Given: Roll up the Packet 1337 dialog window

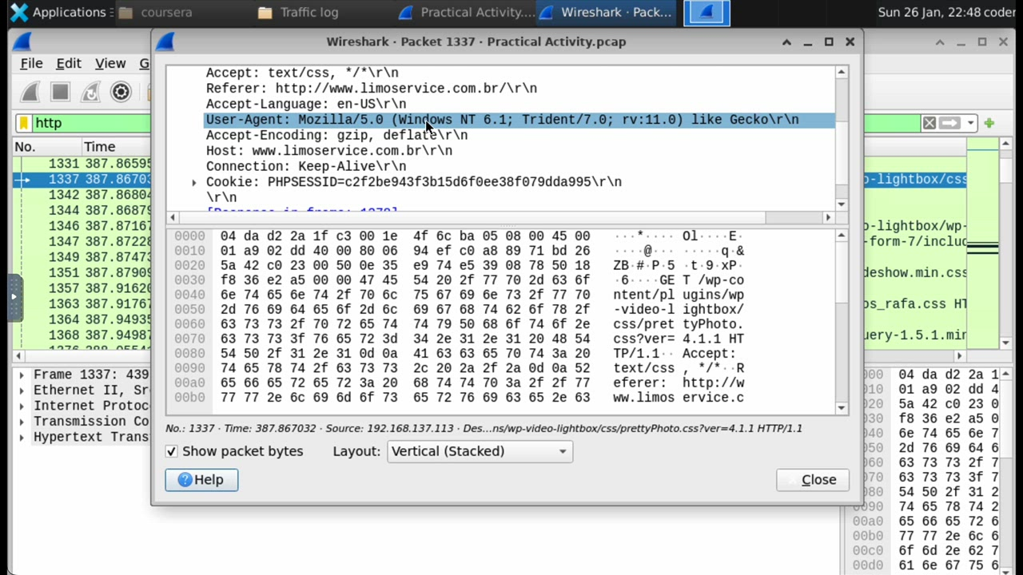Looking at the screenshot, I should [786, 42].
